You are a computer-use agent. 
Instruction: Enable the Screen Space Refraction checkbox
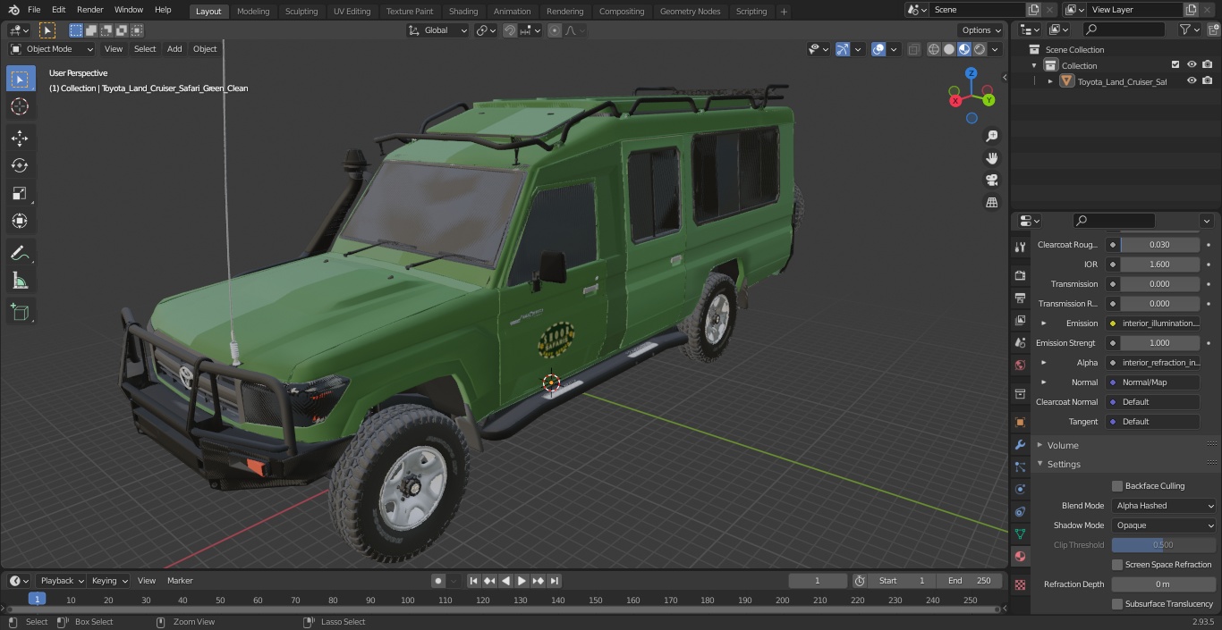click(x=1117, y=565)
